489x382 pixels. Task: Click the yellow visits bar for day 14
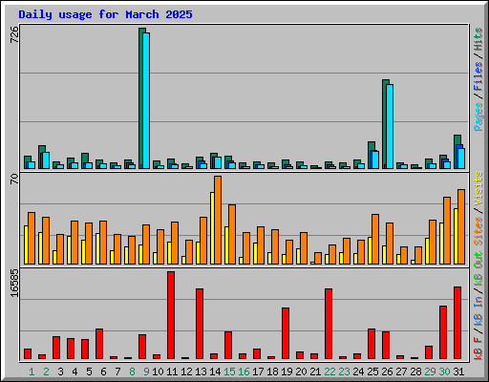(x=212, y=228)
